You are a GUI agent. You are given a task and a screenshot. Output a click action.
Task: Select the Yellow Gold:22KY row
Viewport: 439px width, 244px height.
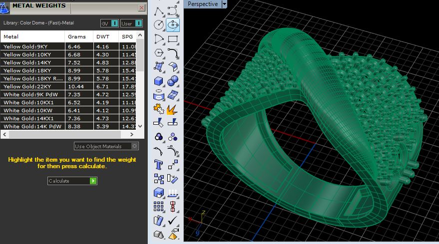tap(68, 86)
